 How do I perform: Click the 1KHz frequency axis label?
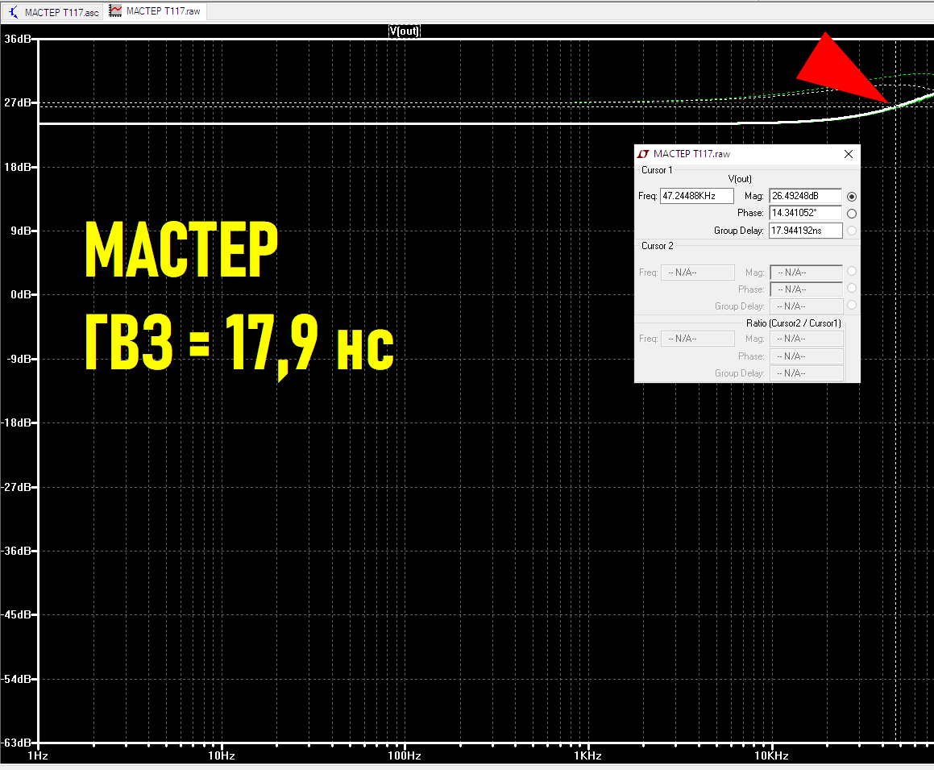pos(587,755)
